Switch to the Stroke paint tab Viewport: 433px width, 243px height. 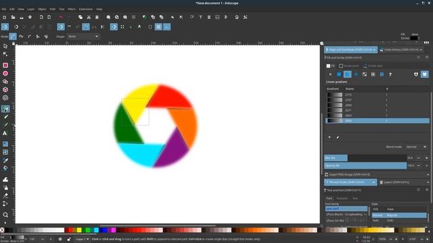(x=349, y=66)
